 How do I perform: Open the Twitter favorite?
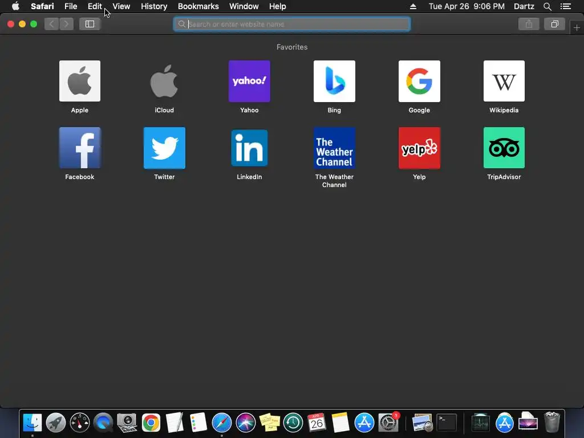(x=164, y=148)
